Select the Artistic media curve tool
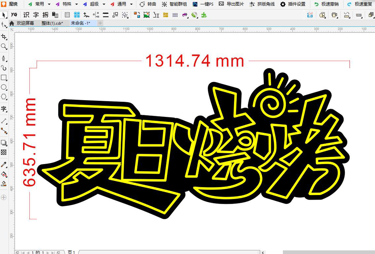This screenshot has width=375, height=254. pyautogui.click(x=4, y=68)
